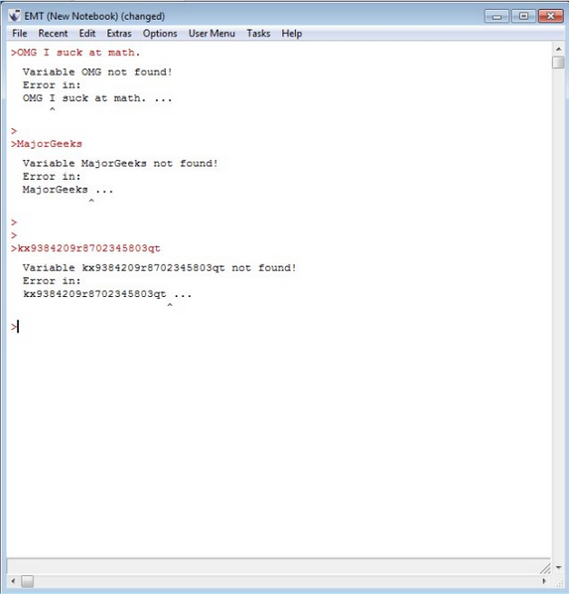569x595 pixels.
Task: Click the '>MajorGeeks' command line
Action: coord(47,144)
